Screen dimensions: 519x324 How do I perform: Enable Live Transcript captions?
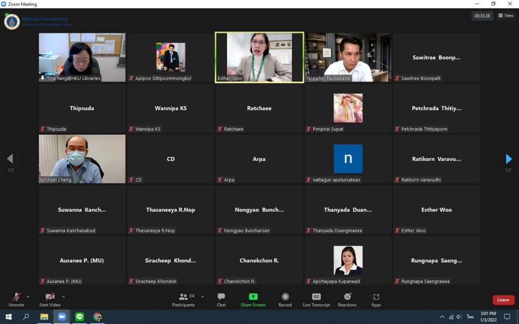click(x=316, y=299)
